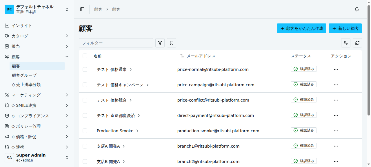Image resolution: width=371 pixels, height=167 pixels.
Task: Open actions menu for テスト 価格通常
Action: [x=336, y=69]
